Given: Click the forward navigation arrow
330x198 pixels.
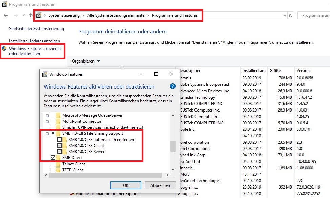Looking at the screenshot, I should coord(16,15).
